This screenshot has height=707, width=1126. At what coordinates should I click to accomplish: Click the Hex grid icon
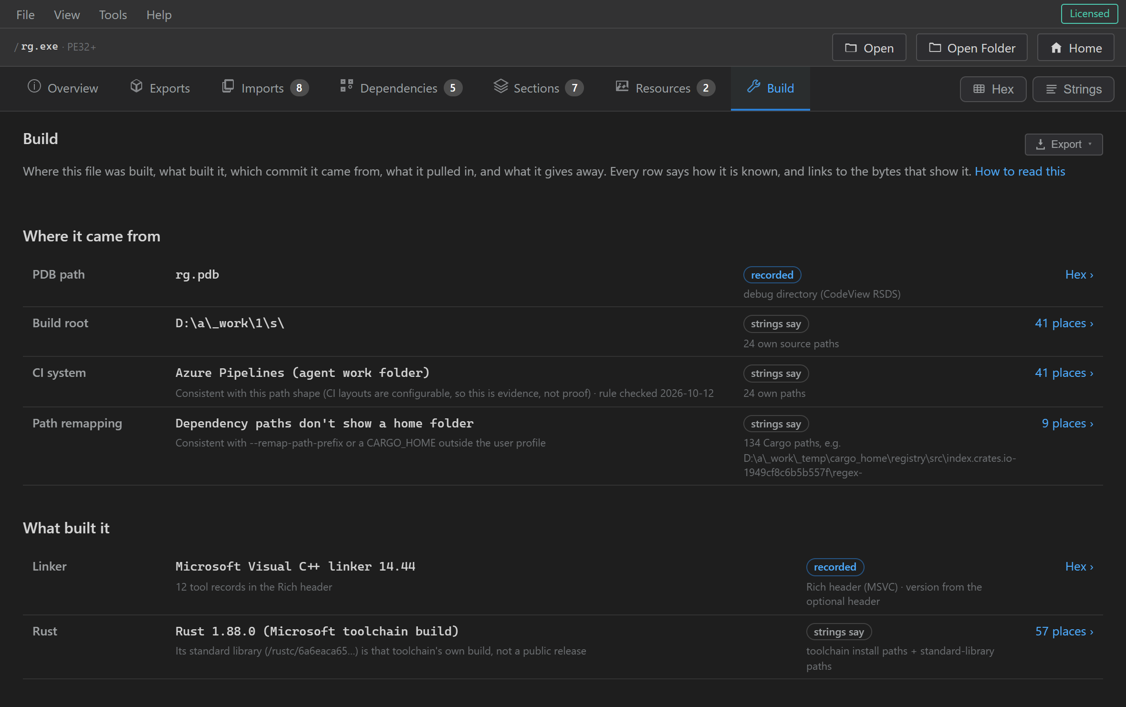979,89
